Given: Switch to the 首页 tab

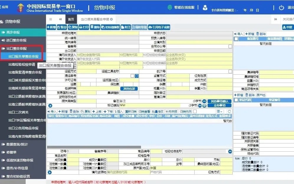Looking at the screenshot, I should tap(71, 19).
